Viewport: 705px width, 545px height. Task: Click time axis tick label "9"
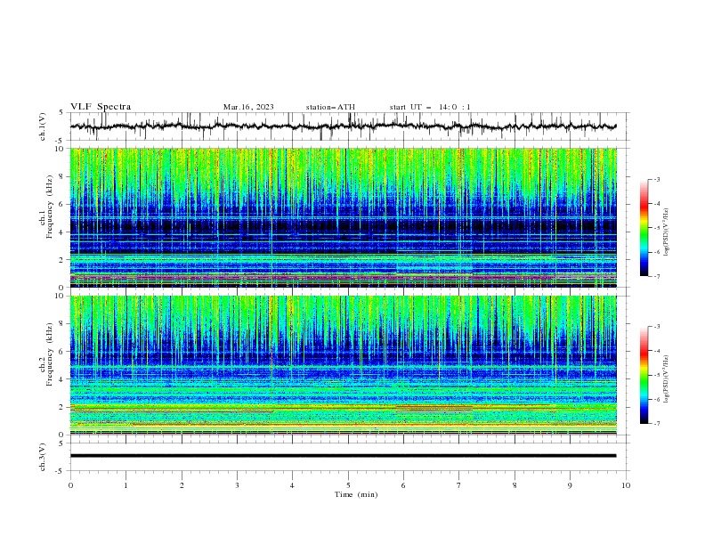pos(570,485)
